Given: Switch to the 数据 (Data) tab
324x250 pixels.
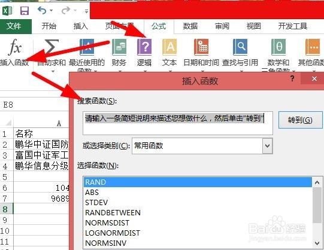Looking at the screenshot, I should (x=190, y=26).
